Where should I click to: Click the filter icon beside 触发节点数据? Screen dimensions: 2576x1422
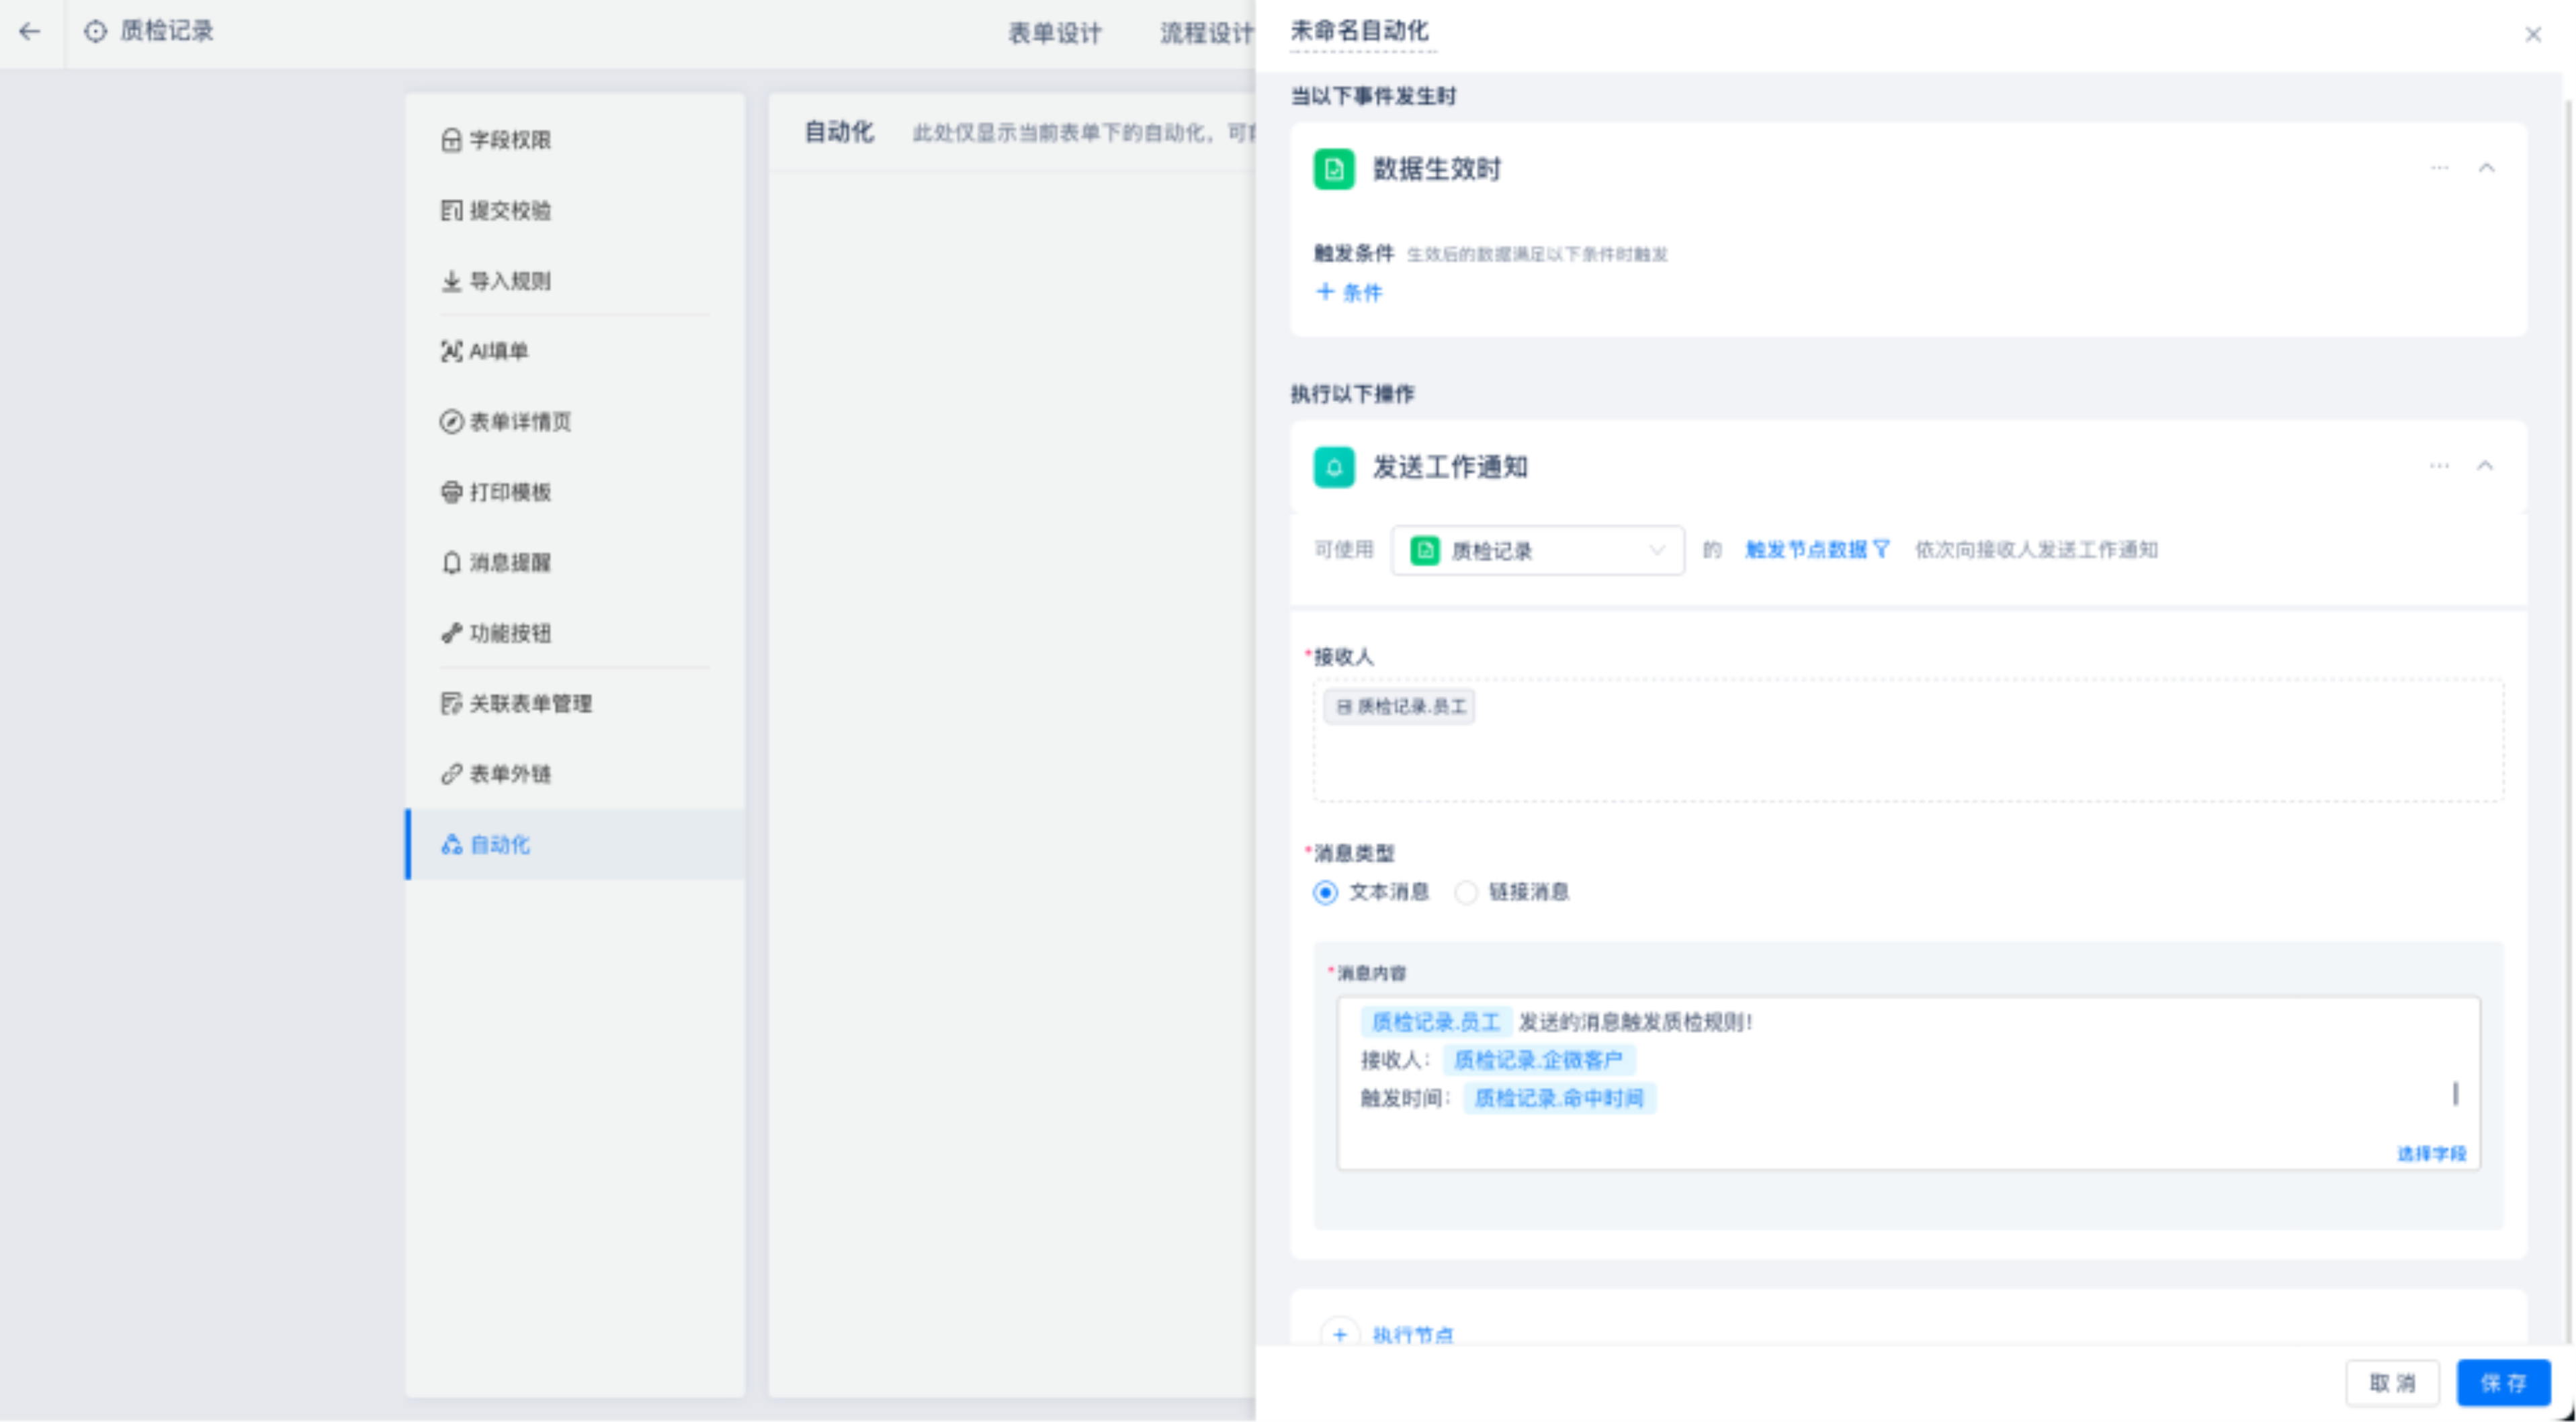point(1881,549)
